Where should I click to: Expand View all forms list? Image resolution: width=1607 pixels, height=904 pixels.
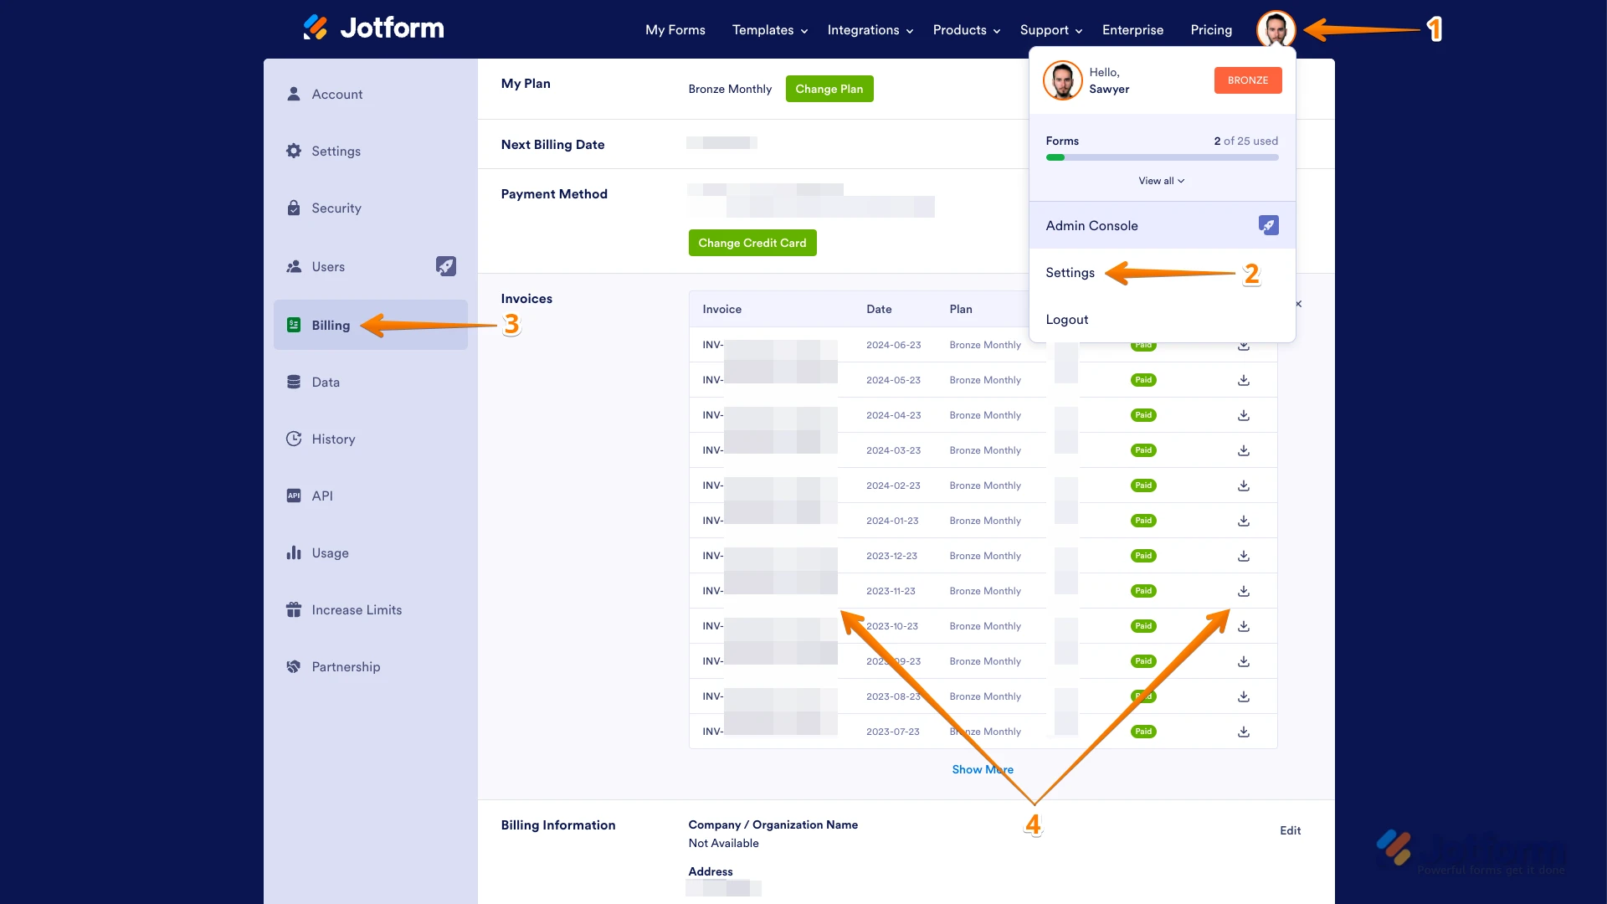tap(1161, 181)
